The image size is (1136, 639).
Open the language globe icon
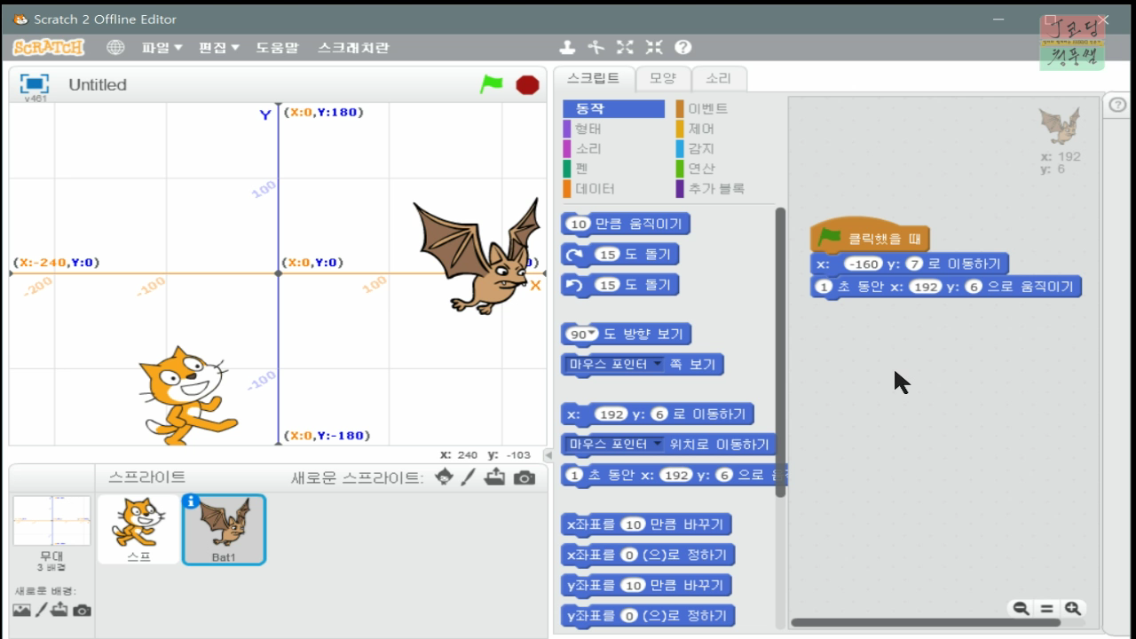[x=116, y=47]
